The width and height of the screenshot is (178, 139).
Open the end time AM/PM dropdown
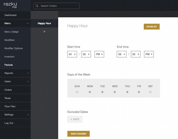[149, 55]
